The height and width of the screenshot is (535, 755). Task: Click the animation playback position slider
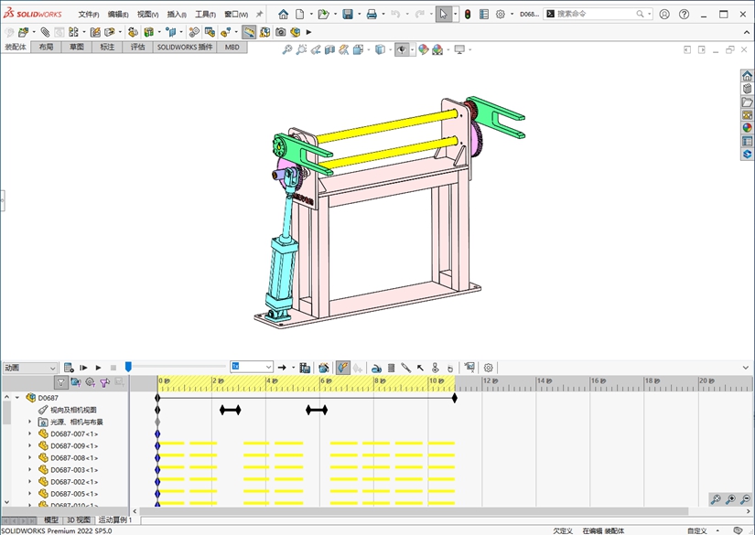(128, 367)
